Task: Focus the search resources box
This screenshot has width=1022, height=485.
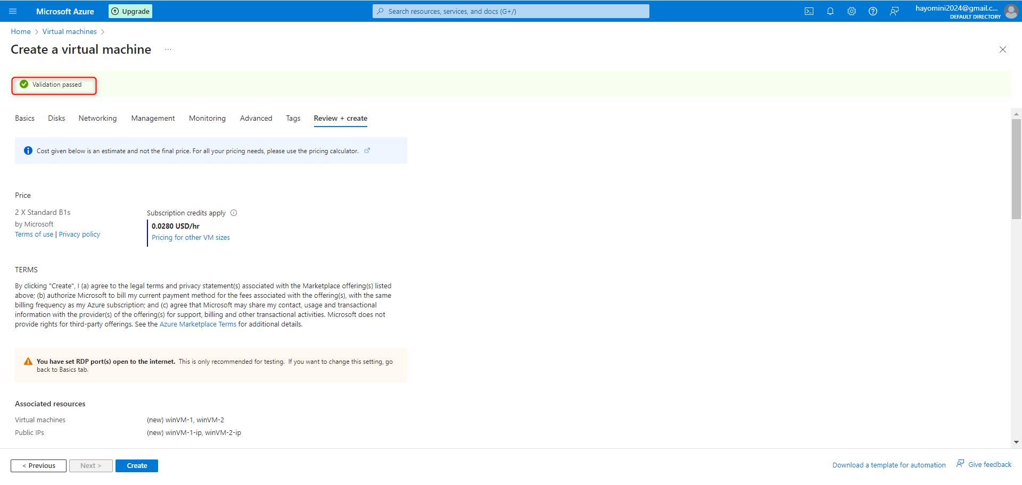Action: pyautogui.click(x=511, y=11)
